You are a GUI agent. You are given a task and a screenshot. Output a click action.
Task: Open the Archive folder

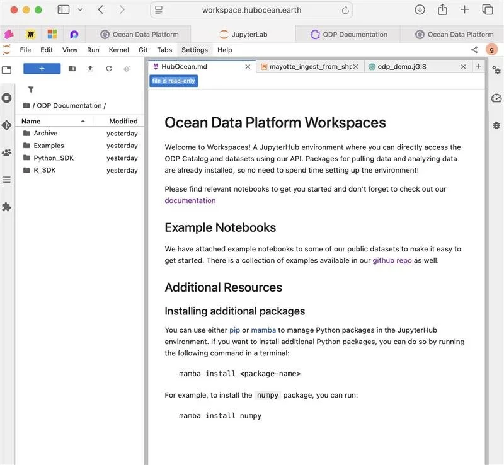[80, 133]
